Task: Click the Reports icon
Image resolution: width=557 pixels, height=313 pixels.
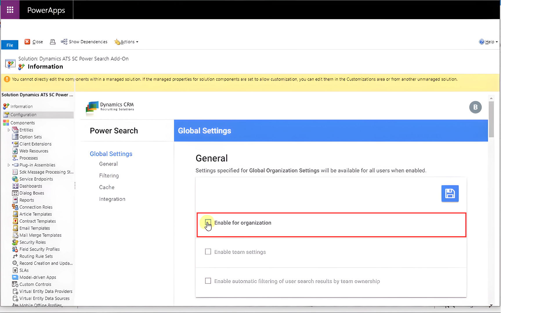Action: click(15, 200)
